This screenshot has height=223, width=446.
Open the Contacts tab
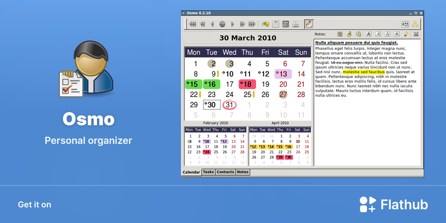pyautogui.click(x=226, y=172)
